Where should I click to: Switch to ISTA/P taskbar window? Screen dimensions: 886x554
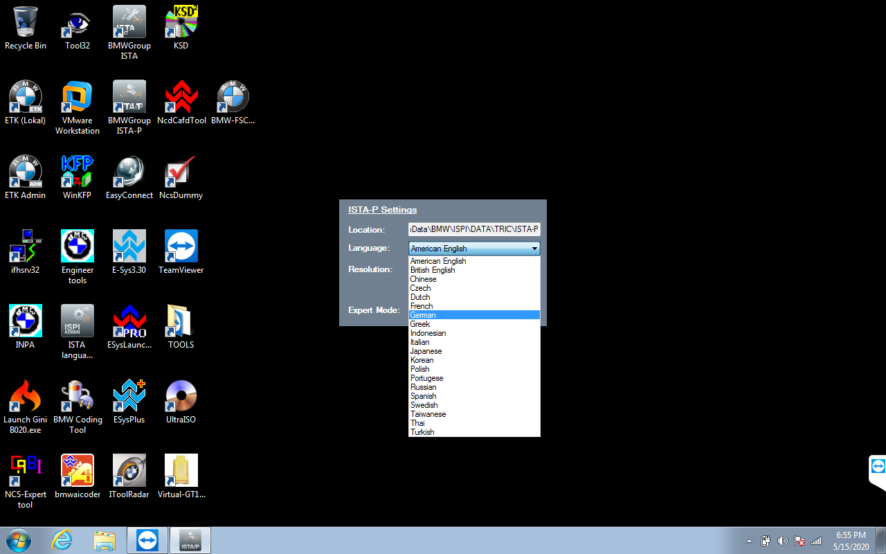click(x=190, y=540)
